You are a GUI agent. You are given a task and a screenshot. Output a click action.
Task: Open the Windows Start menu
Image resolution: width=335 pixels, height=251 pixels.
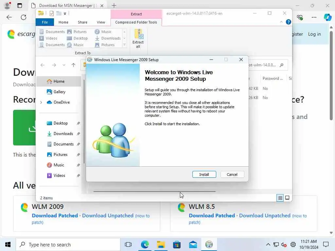(x=8, y=244)
